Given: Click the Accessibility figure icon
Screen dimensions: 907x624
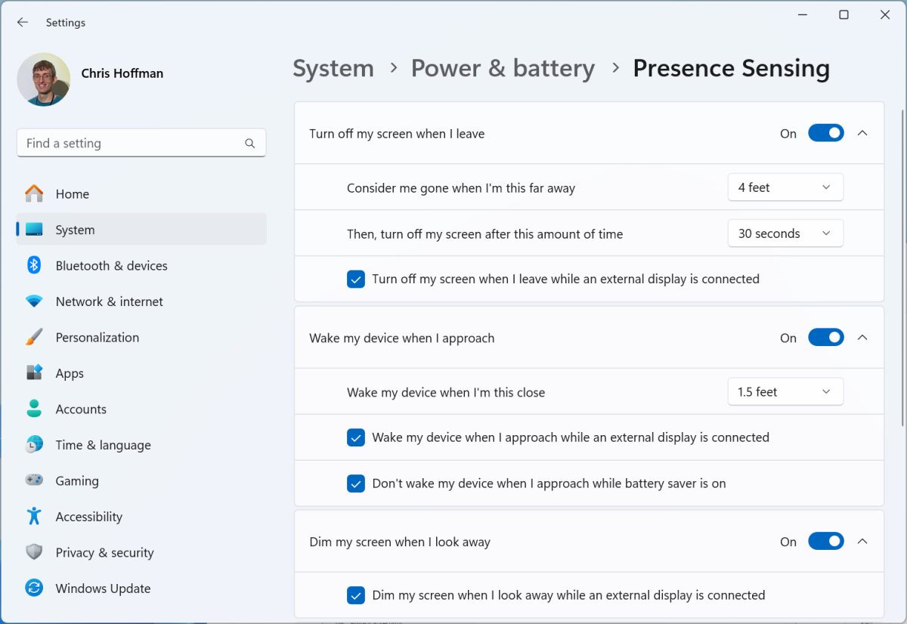Looking at the screenshot, I should 34,516.
